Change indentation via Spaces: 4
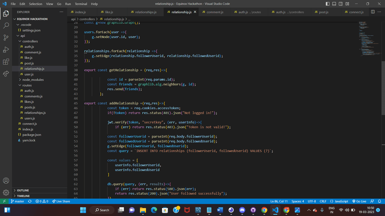This screenshot has height=216, width=385. [x=298, y=201]
